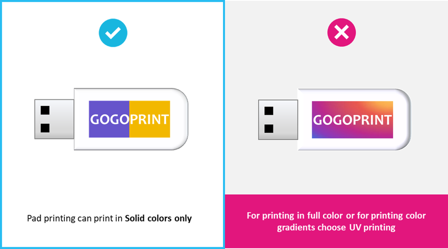Click the 'Pad printing can print in' text

coord(74,218)
